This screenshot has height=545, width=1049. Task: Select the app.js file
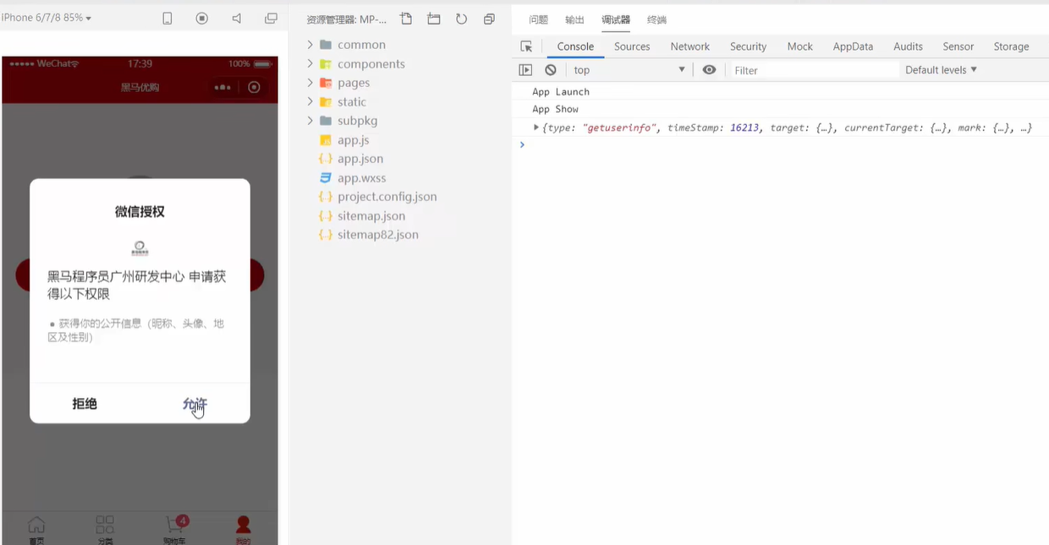[x=354, y=140]
